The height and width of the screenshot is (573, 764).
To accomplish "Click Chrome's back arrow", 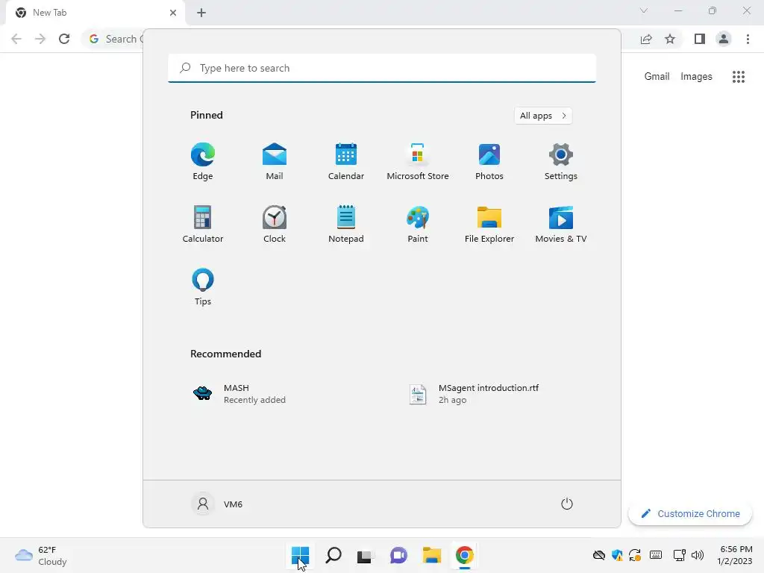I will click(x=16, y=39).
